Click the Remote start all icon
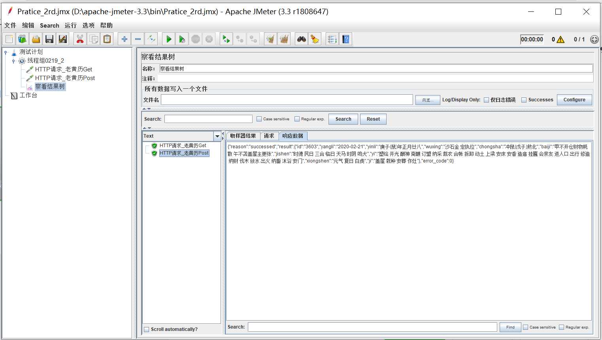The width and height of the screenshot is (602, 340). pyautogui.click(x=226, y=39)
